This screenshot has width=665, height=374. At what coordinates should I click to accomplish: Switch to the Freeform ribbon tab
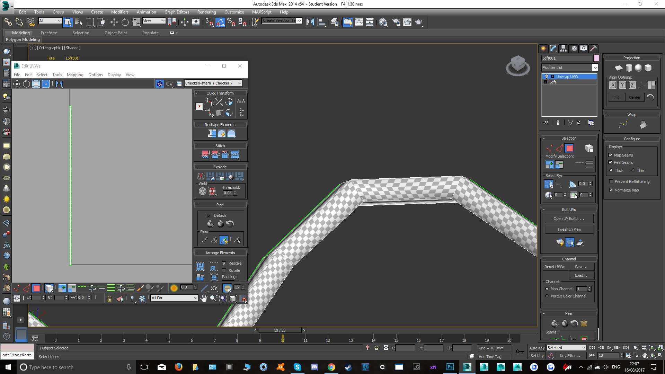(x=49, y=33)
